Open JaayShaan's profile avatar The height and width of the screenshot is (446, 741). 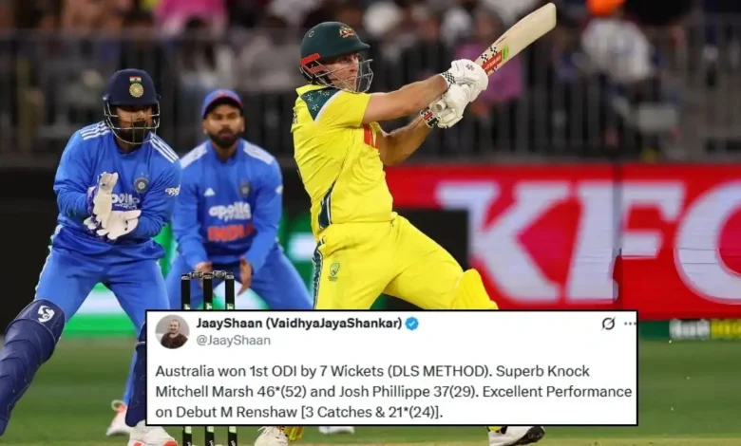[172, 332]
